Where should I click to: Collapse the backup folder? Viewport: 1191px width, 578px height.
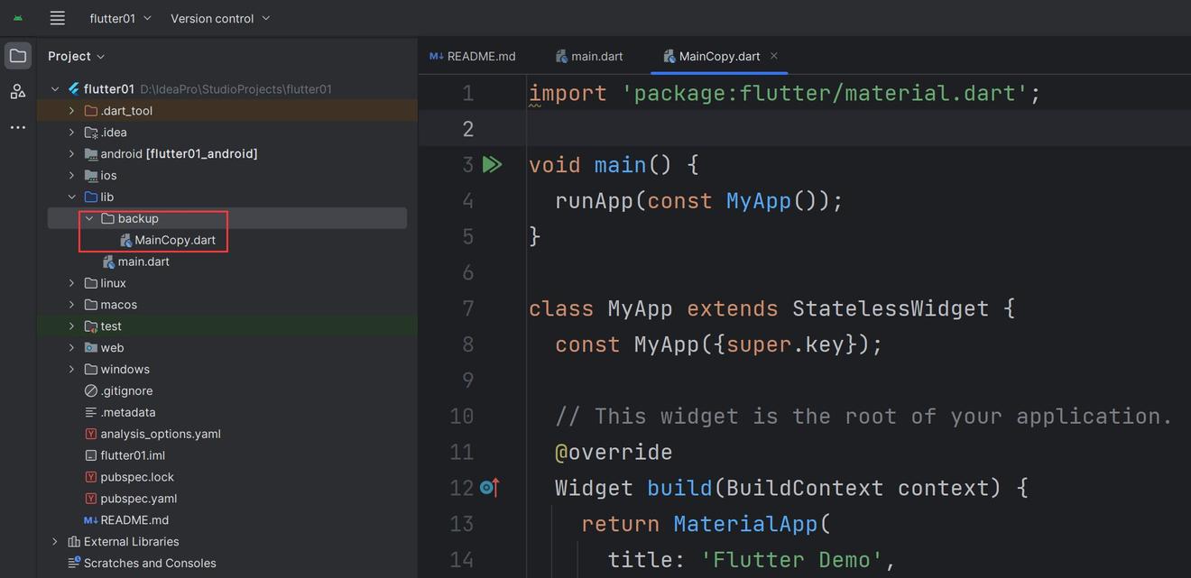pyautogui.click(x=89, y=218)
